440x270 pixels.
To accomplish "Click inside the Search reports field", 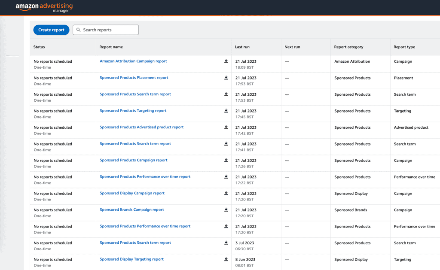I will tap(107, 30).
